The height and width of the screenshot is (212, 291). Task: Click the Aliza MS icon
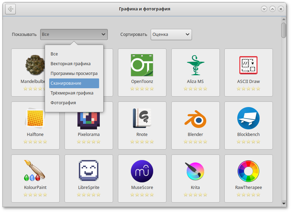(195, 65)
